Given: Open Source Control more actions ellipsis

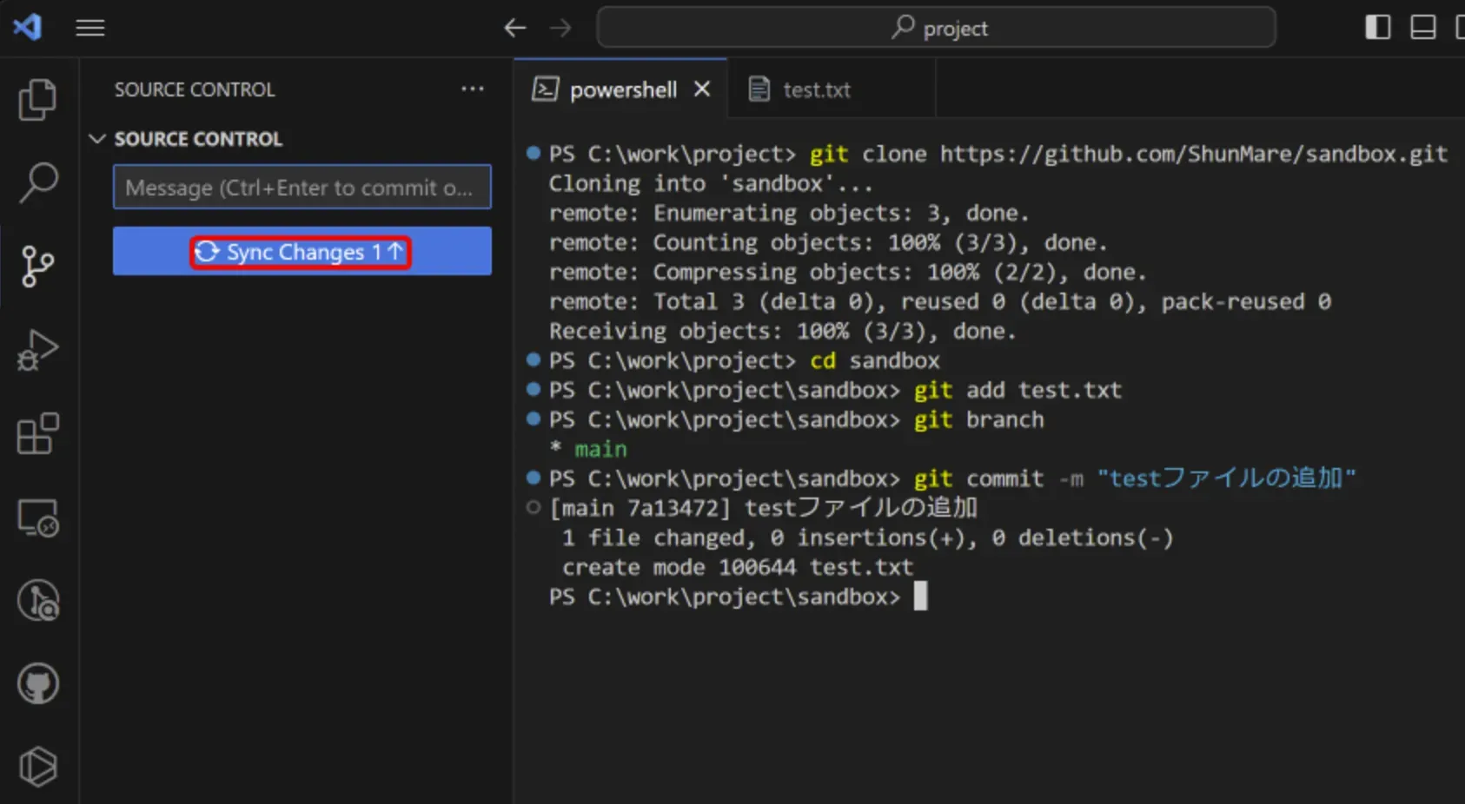Looking at the screenshot, I should click(473, 89).
